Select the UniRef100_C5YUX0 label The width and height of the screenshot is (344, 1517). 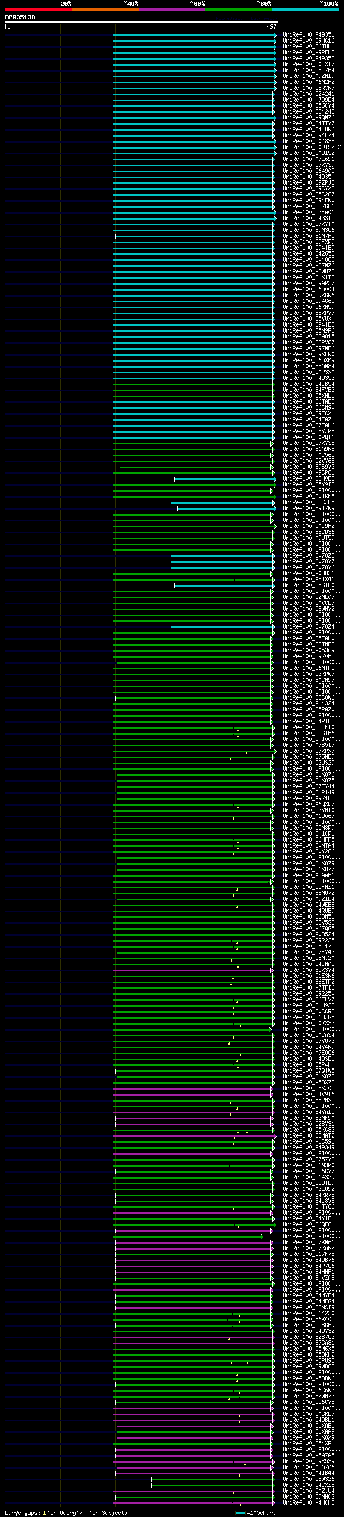pyautogui.click(x=308, y=319)
